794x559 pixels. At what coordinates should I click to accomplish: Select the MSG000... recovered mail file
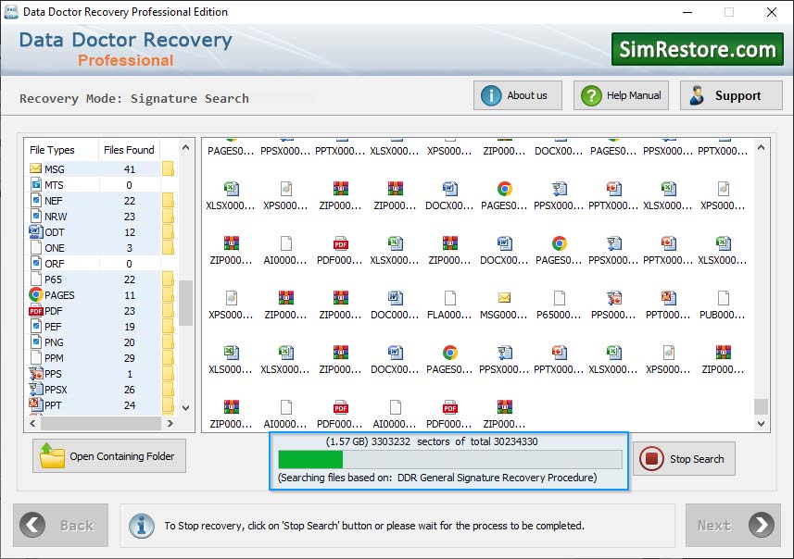pos(504,298)
